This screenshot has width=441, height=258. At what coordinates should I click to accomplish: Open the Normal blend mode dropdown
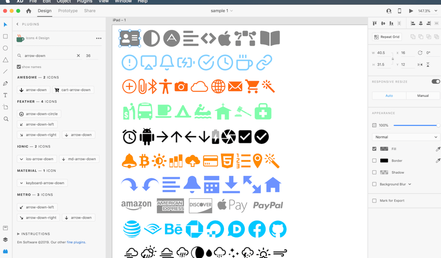[x=406, y=137]
